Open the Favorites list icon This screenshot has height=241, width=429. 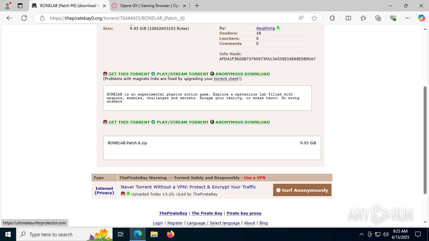[363, 18]
